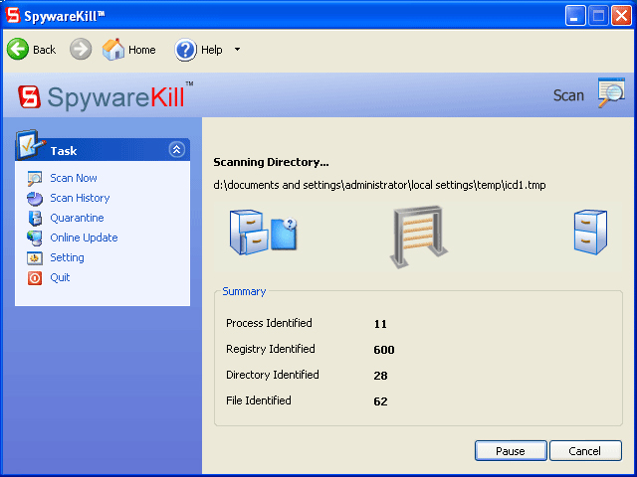Viewport: 637px width, 477px height.
Task: Click the File Identified label
Action: (259, 400)
